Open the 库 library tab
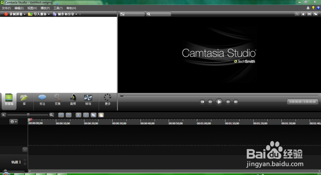321x175 pixels. (x=24, y=100)
